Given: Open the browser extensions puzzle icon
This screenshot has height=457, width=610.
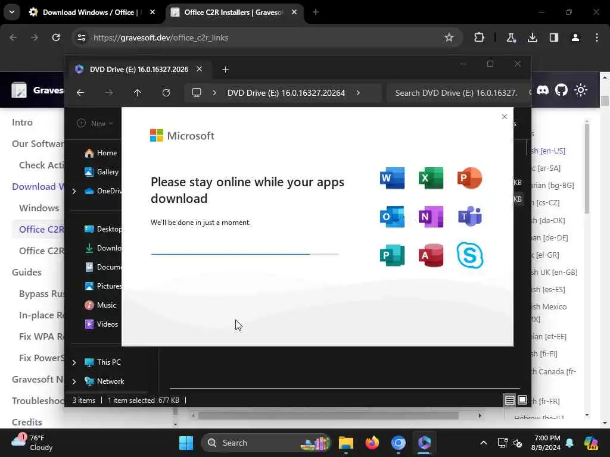Looking at the screenshot, I should (x=479, y=37).
